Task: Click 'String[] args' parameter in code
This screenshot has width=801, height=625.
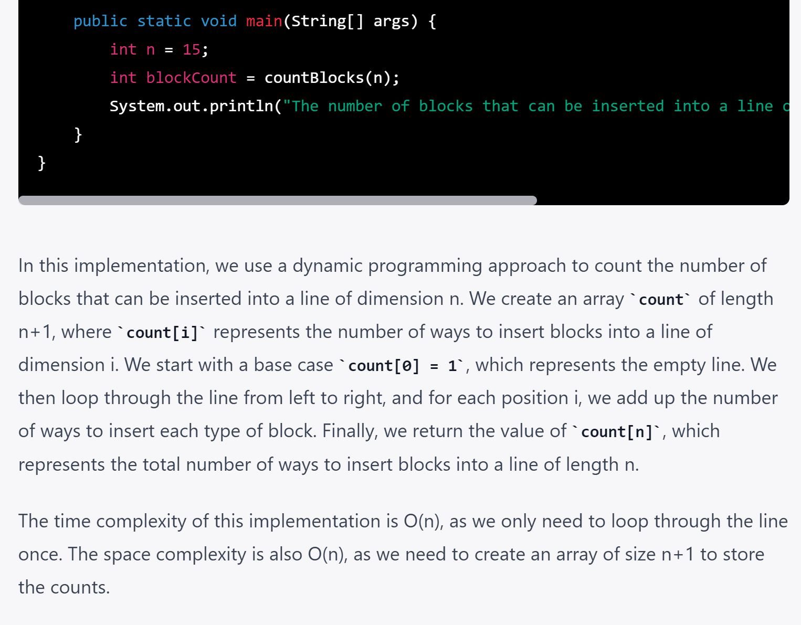Action: click(x=350, y=22)
